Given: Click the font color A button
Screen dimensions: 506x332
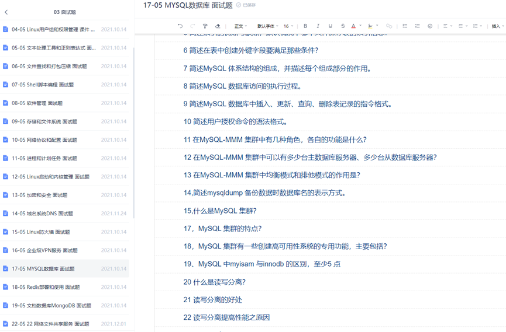Looking at the screenshot, I should click(353, 26).
